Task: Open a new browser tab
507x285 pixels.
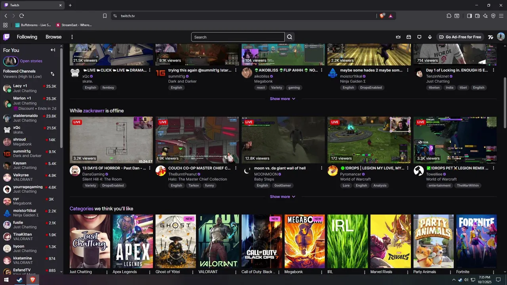Action: tap(70, 5)
